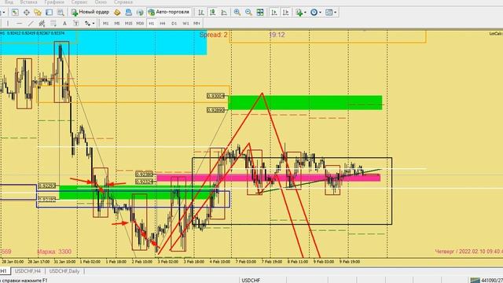
Task: Switch to M15 timeframe
Action: pos(128,24)
